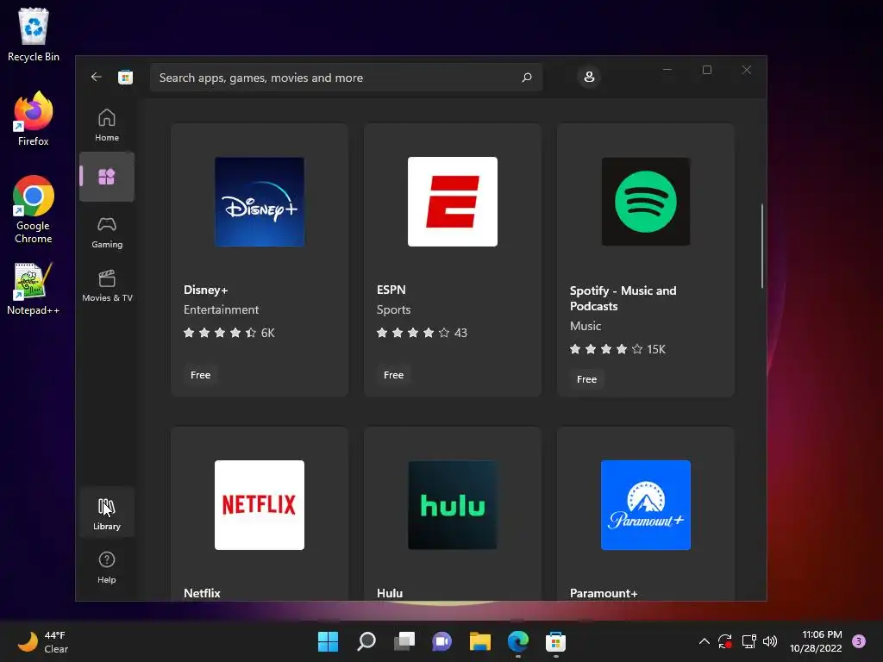The image size is (883, 662).
Task: Open the Windows Start button
Action: pyautogui.click(x=328, y=641)
